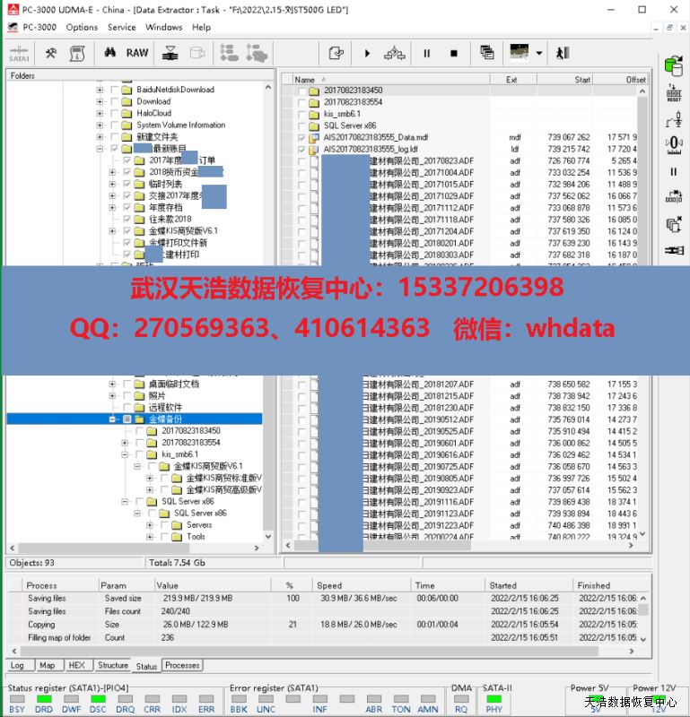Click the SATA1 port icon

point(19,54)
